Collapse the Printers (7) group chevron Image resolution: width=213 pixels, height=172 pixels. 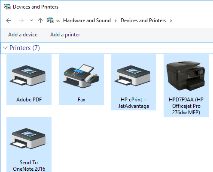tap(5, 48)
